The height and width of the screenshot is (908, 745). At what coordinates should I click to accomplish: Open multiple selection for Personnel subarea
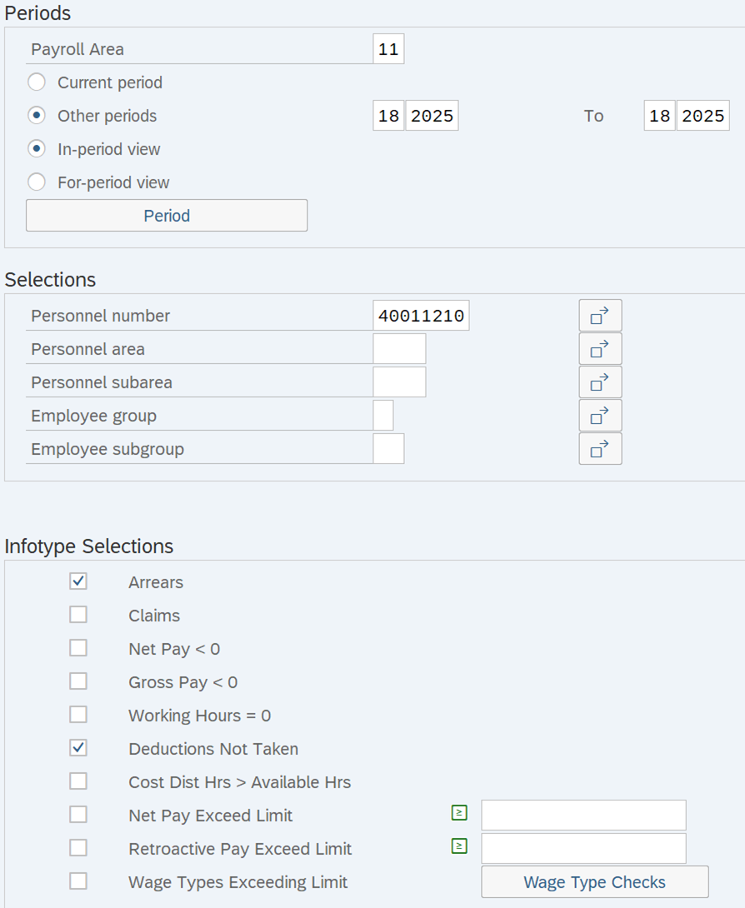pos(600,382)
